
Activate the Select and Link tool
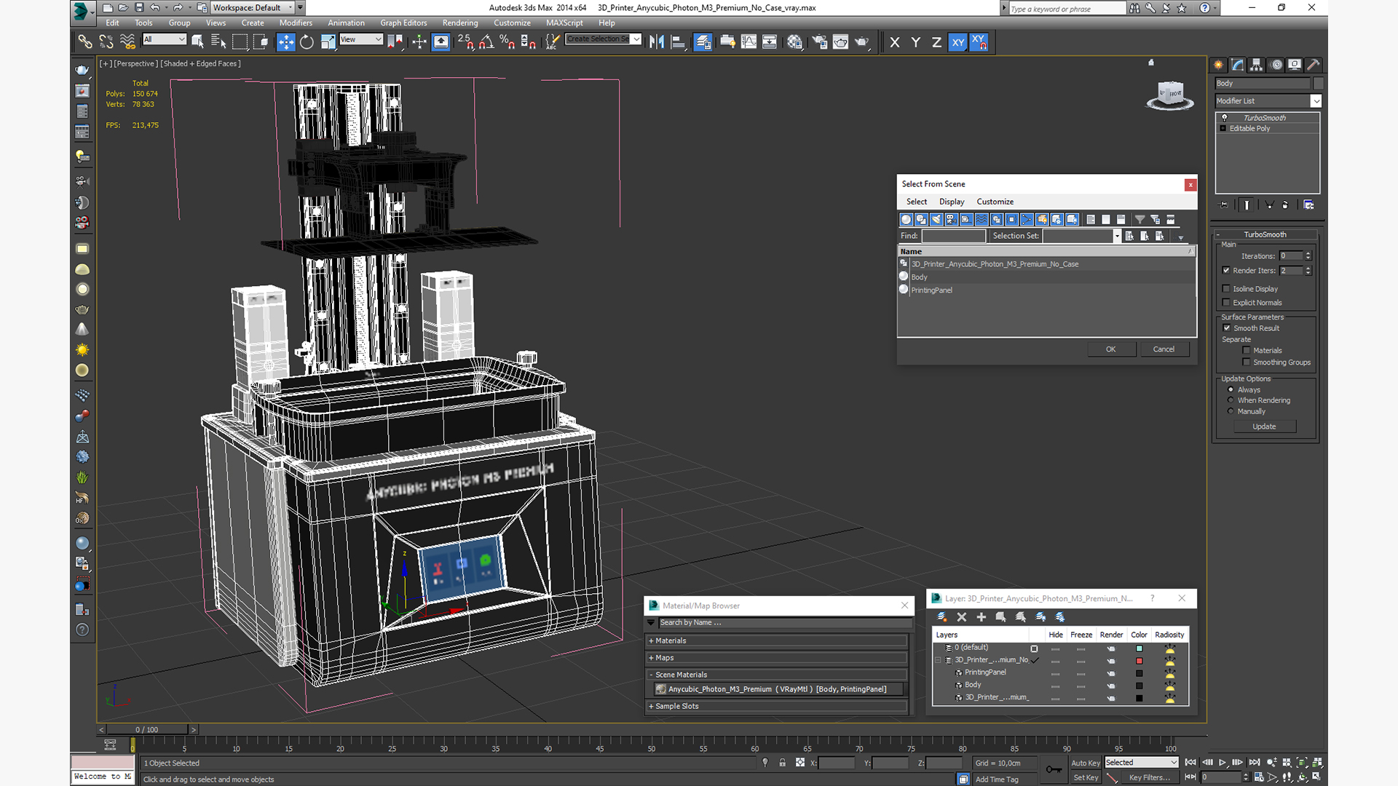pyautogui.click(x=85, y=42)
